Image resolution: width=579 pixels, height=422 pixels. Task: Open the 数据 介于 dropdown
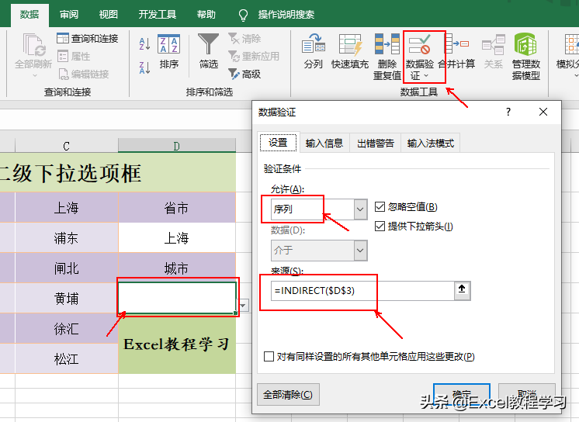(x=360, y=251)
